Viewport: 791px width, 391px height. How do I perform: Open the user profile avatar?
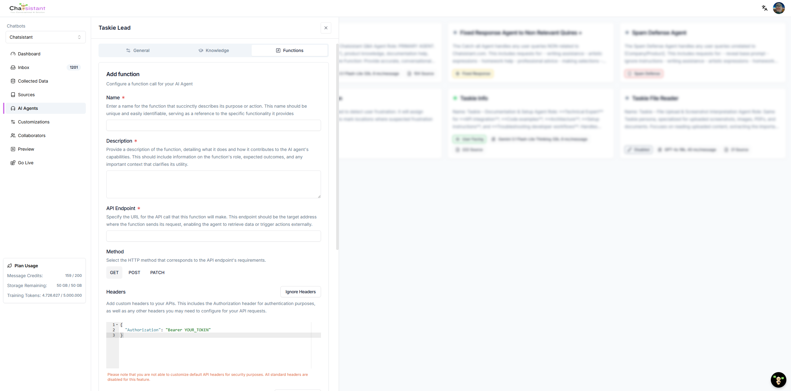(x=779, y=8)
